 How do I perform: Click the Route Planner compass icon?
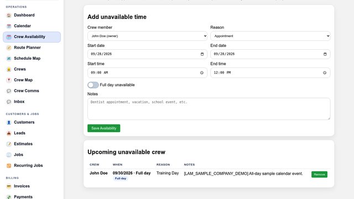point(9,48)
